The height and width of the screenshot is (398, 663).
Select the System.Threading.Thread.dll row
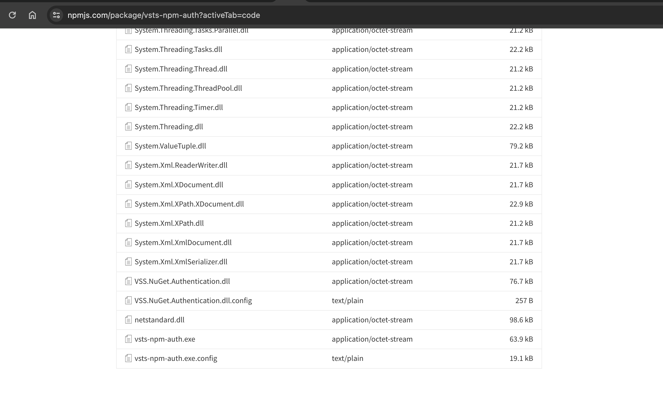(x=181, y=69)
